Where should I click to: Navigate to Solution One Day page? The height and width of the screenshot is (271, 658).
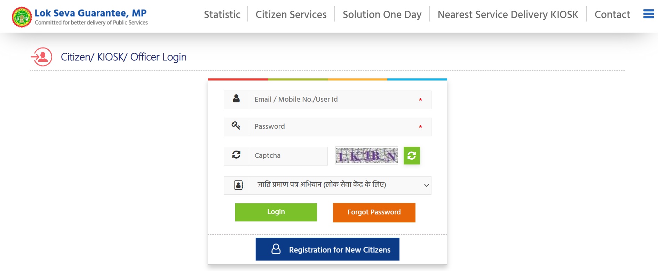(382, 15)
